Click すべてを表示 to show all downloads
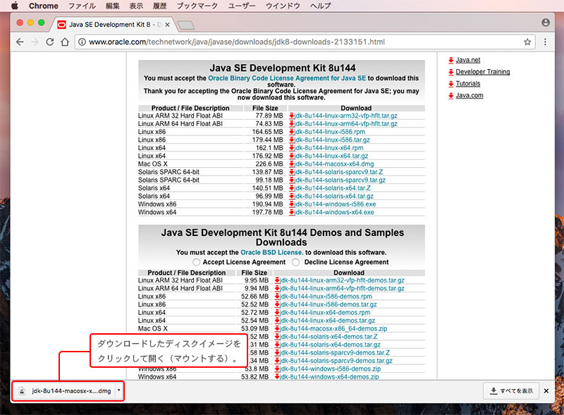This screenshot has height=415, width=564. tap(511, 391)
